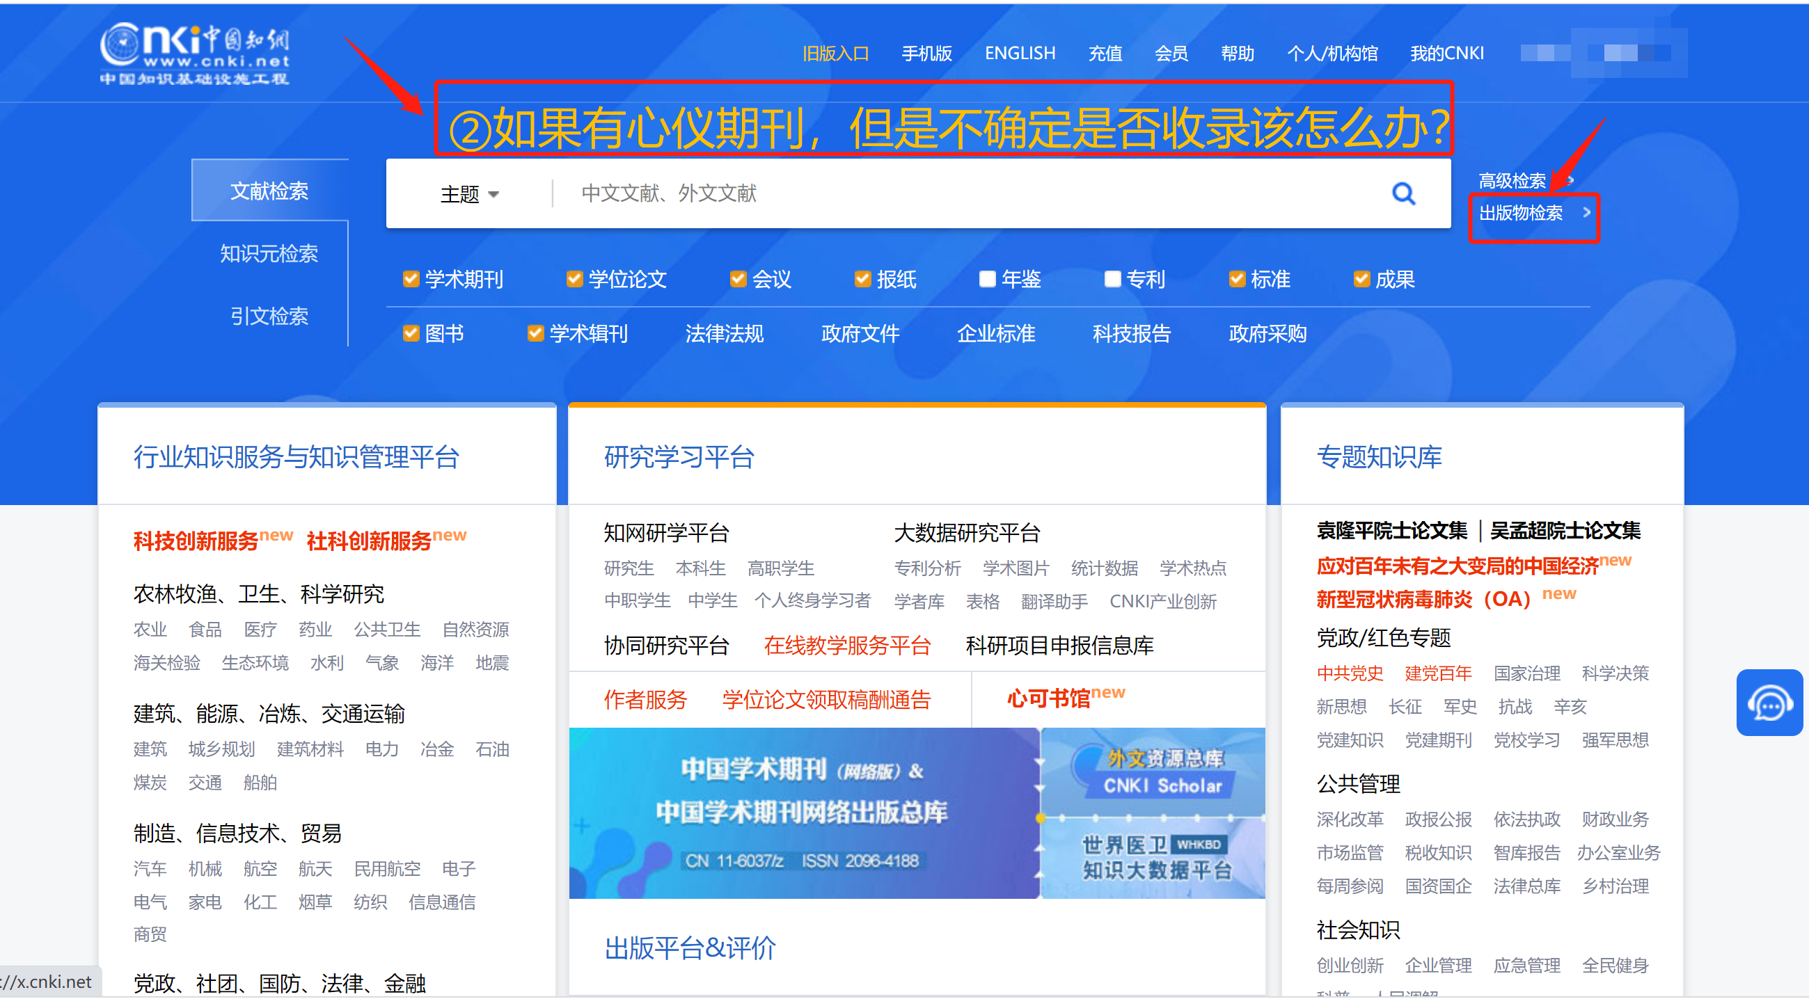
Task: Open the 知网研学平台 link
Action: tap(666, 533)
